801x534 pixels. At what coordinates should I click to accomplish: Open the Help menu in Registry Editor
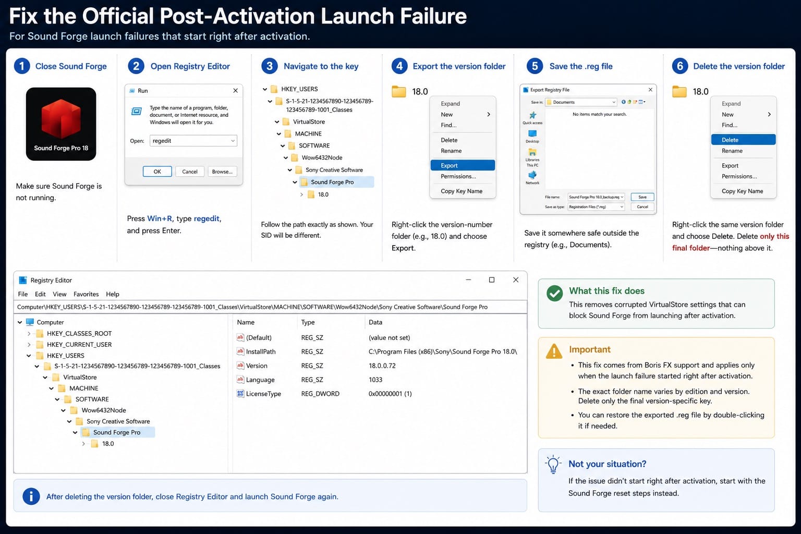pos(113,294)
